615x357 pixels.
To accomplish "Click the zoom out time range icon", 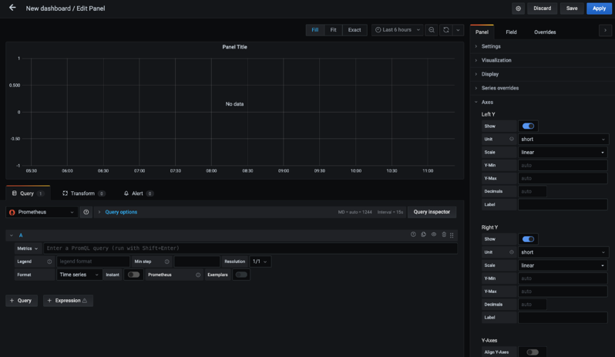I will (x=432, y=30).
